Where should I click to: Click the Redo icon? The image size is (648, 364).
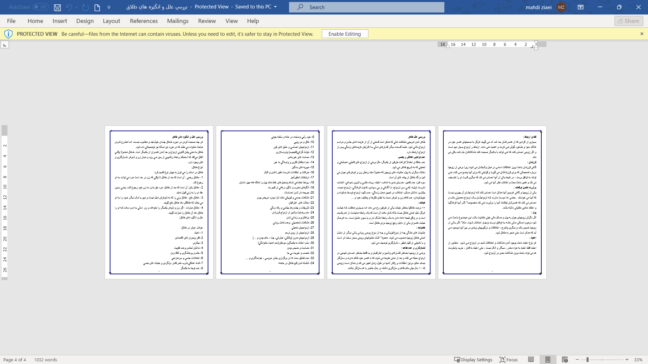85,7
